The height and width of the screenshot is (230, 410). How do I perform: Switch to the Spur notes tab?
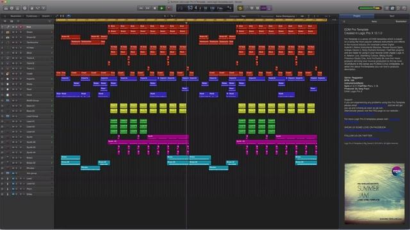(391, 16)
